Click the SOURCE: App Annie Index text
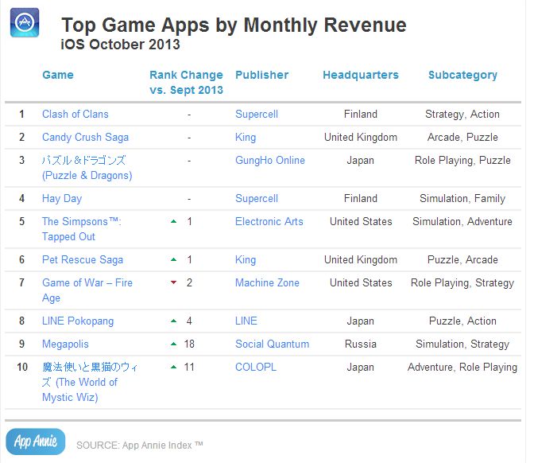Screen dimensions: 534x463 click(x=140, y=445)
